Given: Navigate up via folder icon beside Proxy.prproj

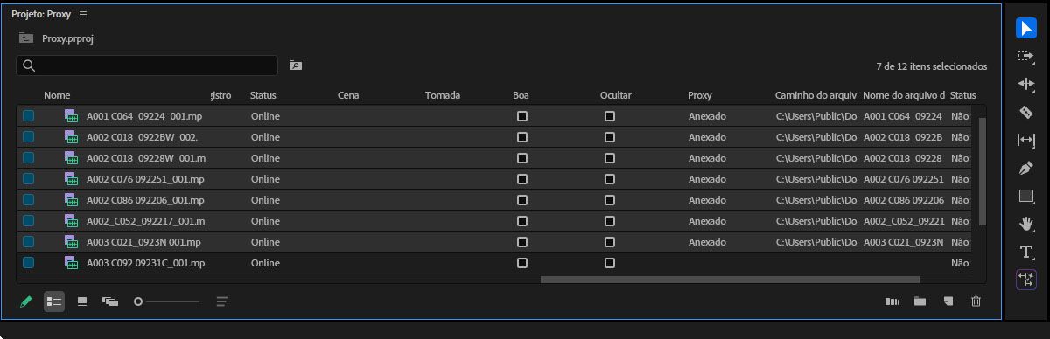Looking at the screenshot, I should [x=27, y=38].
